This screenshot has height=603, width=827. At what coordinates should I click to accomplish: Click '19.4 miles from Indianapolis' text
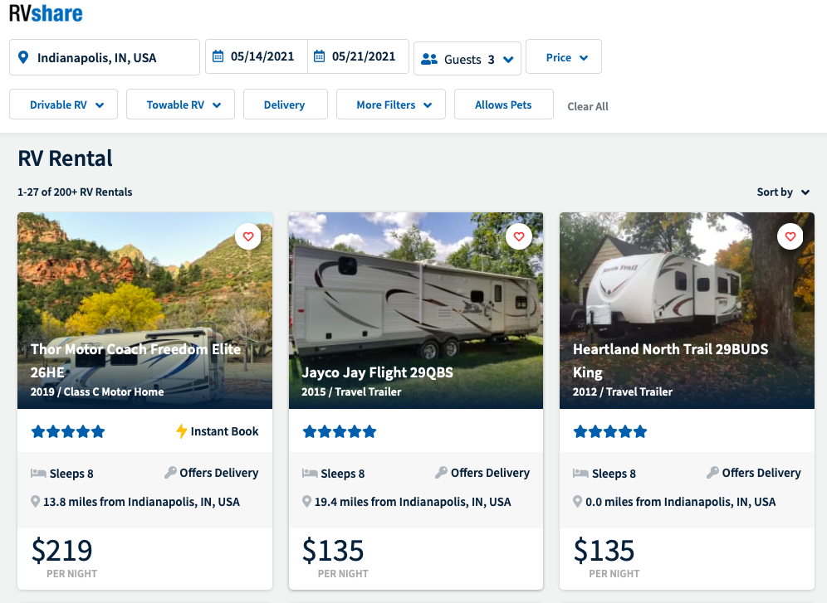pos(413,502)
